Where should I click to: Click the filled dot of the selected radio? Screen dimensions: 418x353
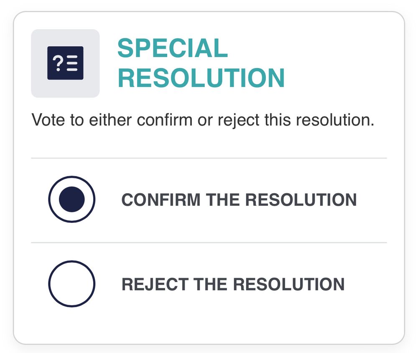tap(72, 199)
